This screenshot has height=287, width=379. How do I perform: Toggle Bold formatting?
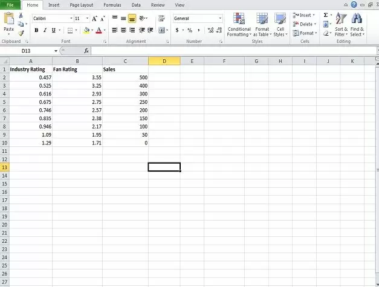click(x=36, y=30)
